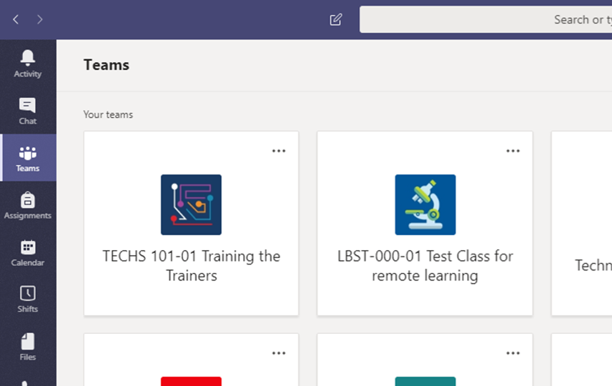The height and width of the screenshot is (386, 612).
Task: Open more options for TECHS 101-01 team
Action: coord(279,151)
